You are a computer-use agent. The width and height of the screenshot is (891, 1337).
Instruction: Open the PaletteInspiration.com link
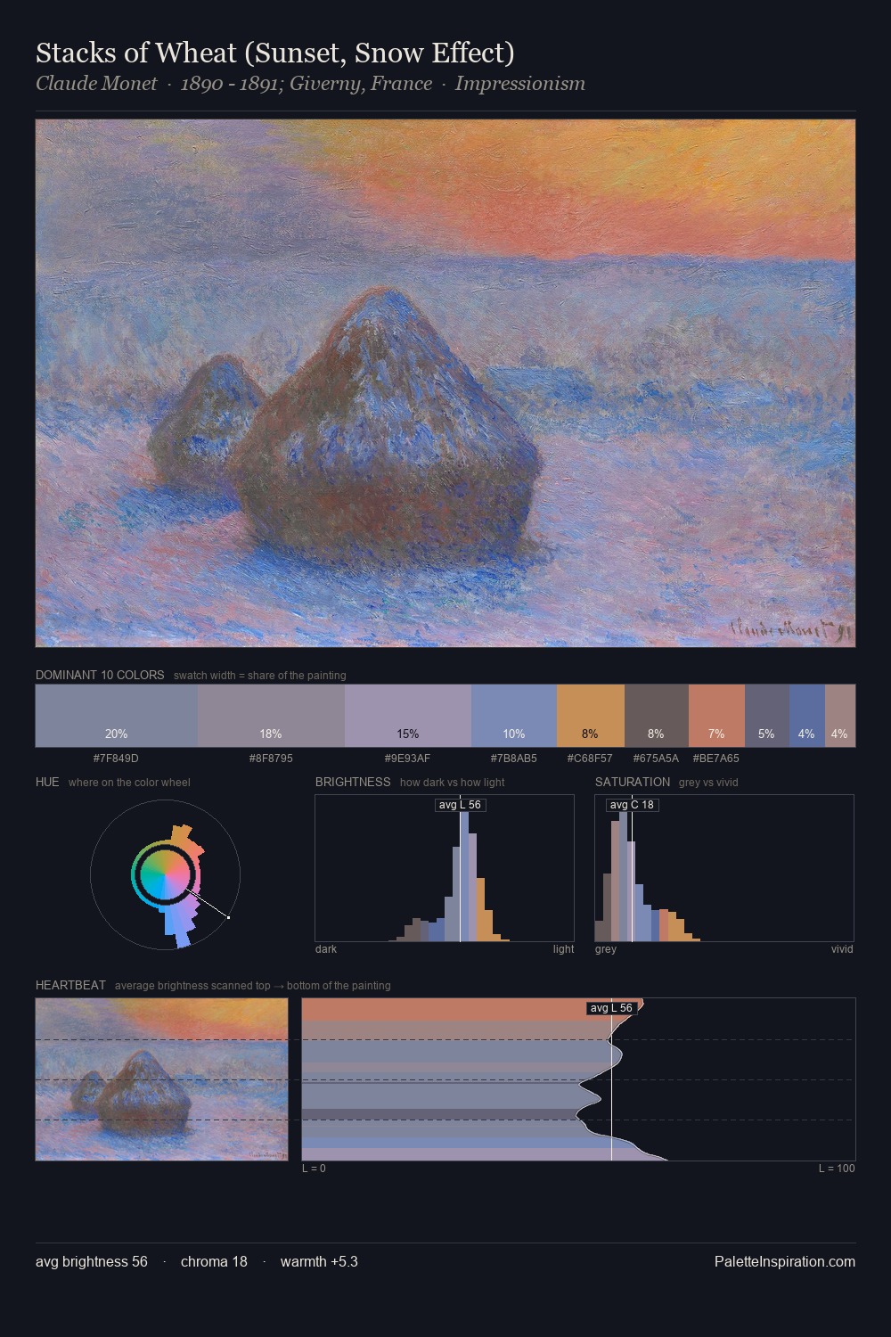point(785,1261)
